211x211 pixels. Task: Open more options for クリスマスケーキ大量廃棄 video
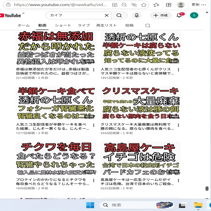(178, 125)
